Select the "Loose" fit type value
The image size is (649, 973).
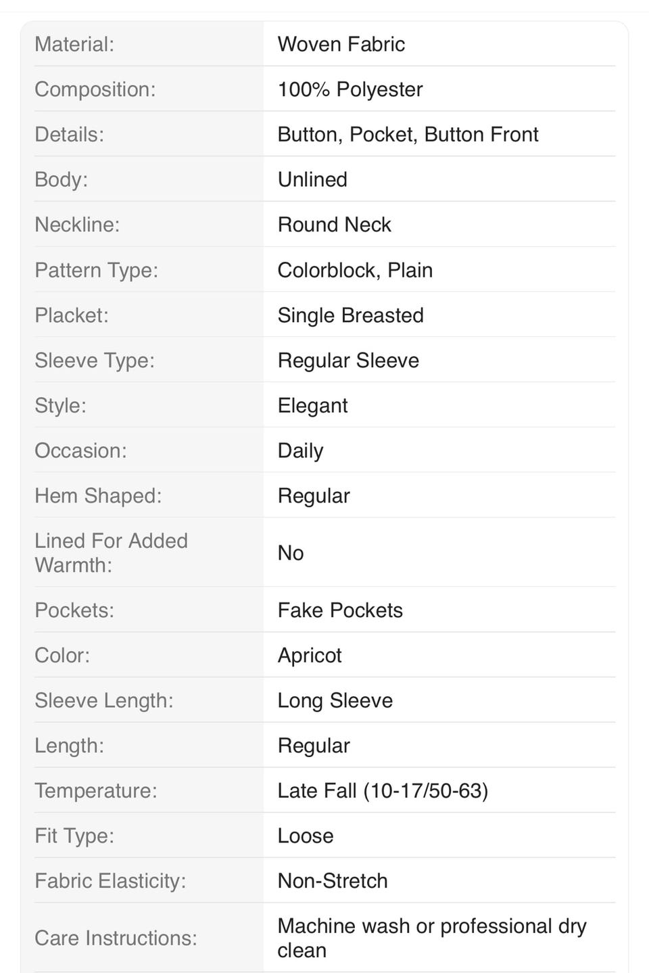[306, 836]
